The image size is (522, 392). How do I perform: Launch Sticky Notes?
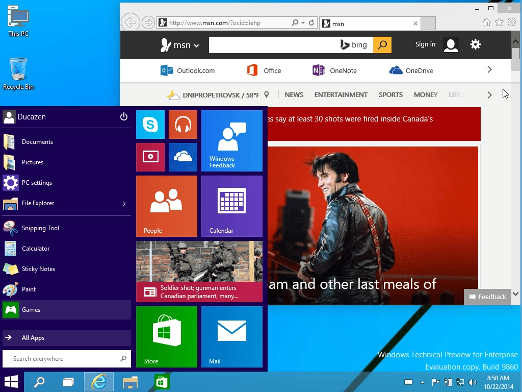coord(67,269)
